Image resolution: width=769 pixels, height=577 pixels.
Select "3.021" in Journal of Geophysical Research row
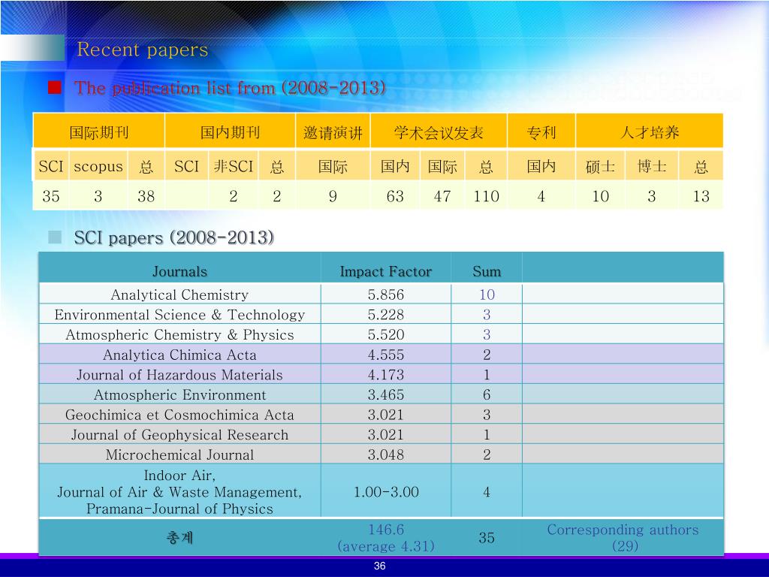click(x=386, y=435)
